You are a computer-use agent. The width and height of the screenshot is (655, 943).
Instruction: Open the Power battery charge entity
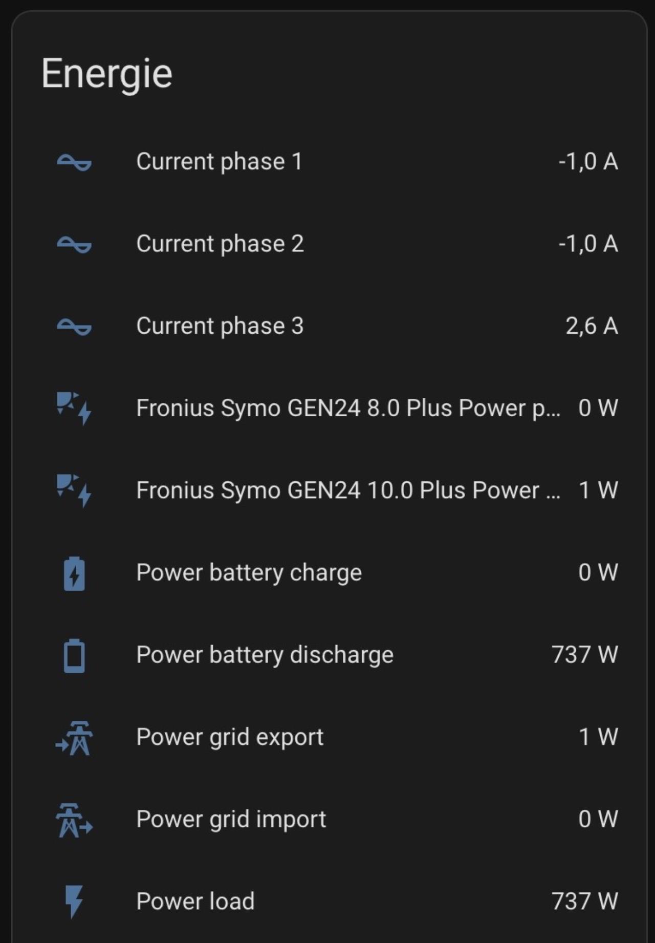pos(249,572)
